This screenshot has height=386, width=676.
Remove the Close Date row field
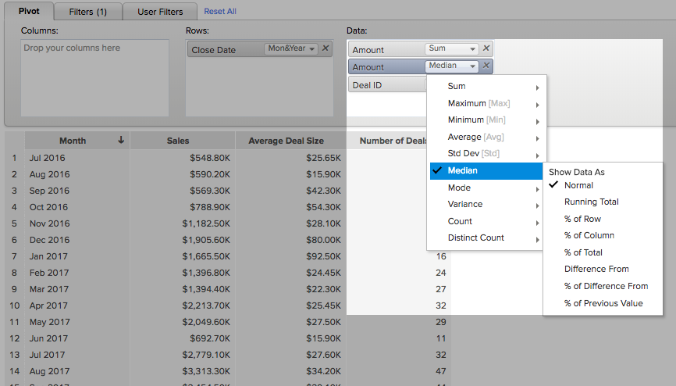click(326, 48)
